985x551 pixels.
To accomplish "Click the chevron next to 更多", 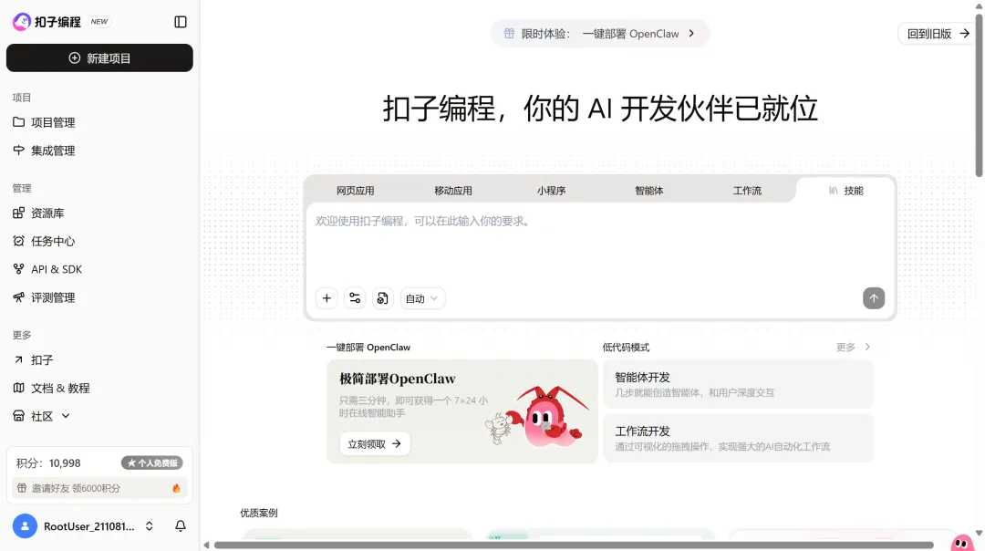I will tap(867, 347).
